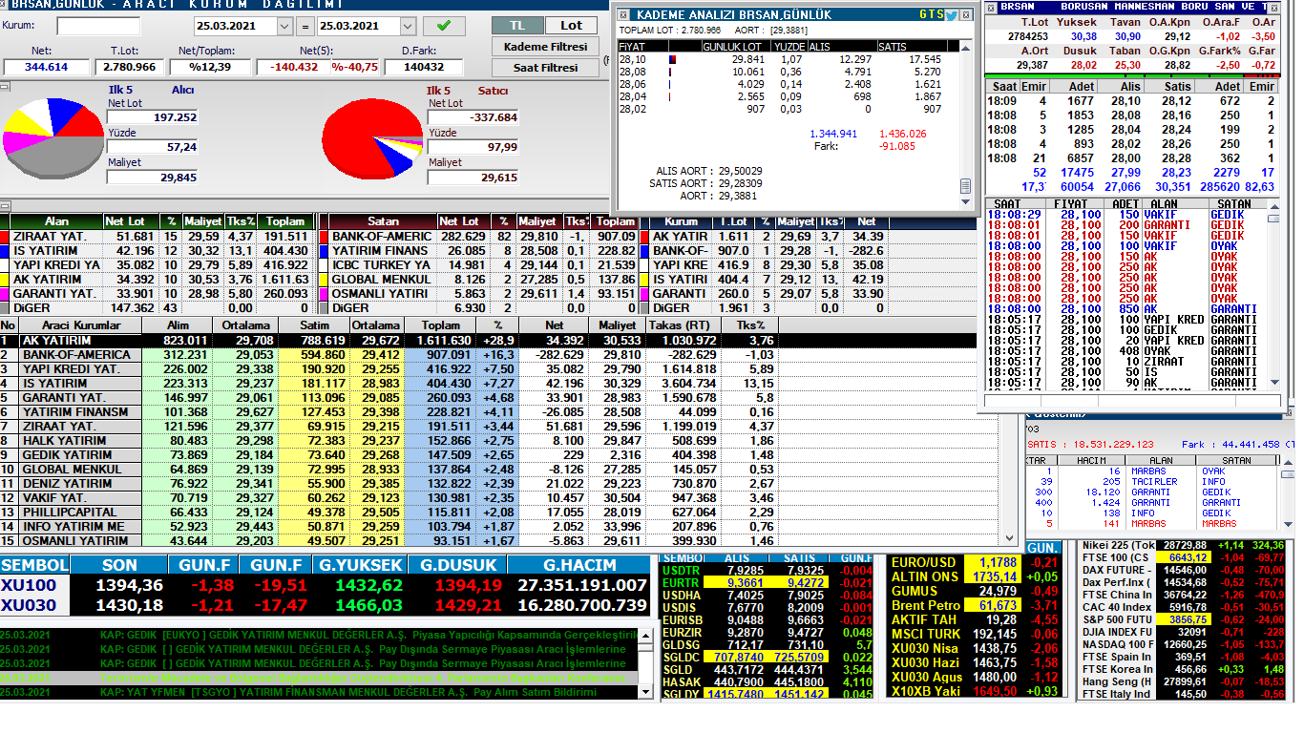Viewport: 1304px width, 733px height.
Task: Sort by Araci Kurumlar column header
Action: coord(79,325)
